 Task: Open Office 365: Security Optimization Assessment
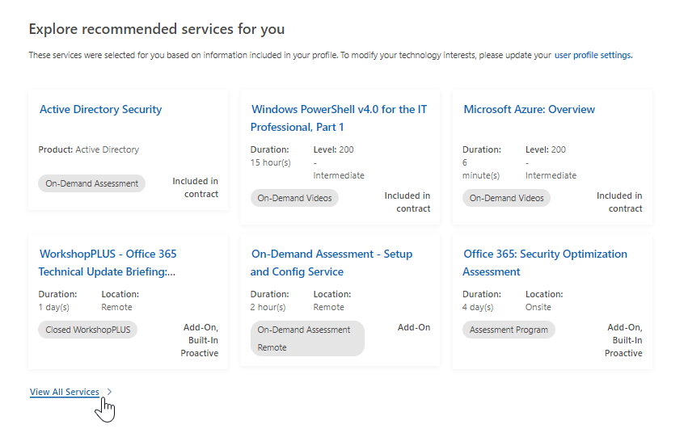[545, 263]
